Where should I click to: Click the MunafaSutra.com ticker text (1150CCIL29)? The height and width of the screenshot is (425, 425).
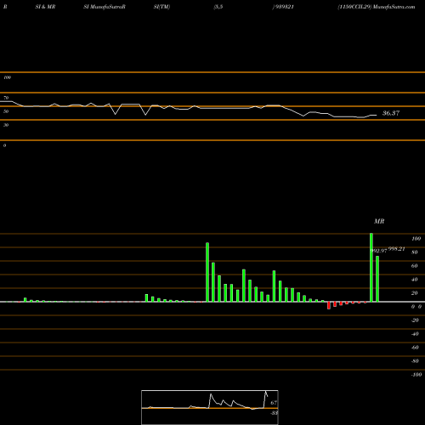point(377,7)
